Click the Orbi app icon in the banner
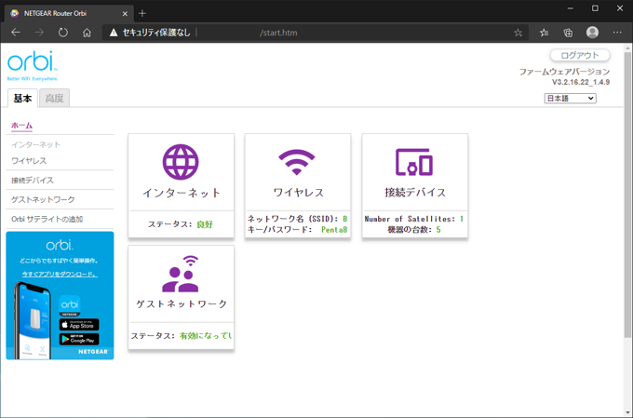Image resolution: width=633 pixels, height=418 pixels. [70, 305]
